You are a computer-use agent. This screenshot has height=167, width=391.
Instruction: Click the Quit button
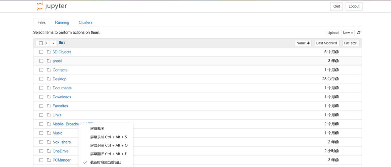(x=337, y=7)
